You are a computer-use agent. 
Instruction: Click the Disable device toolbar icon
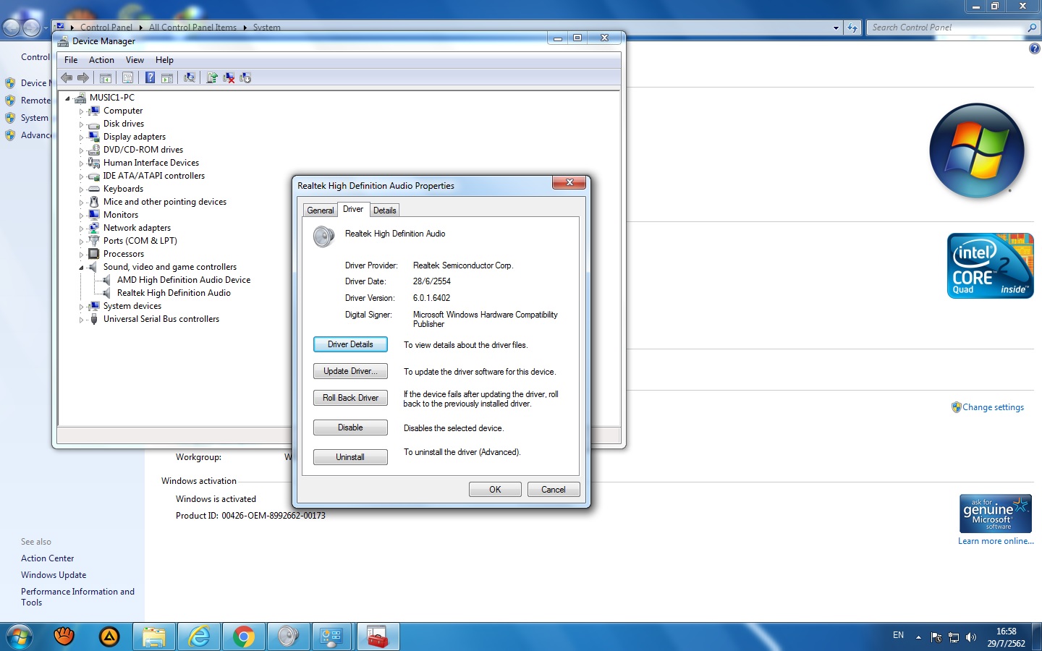tap(245, 78)
